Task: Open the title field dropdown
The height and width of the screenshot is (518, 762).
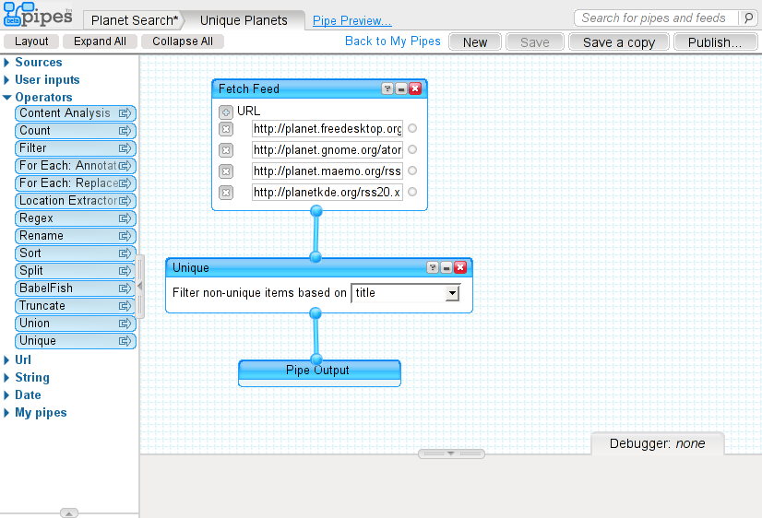Action: (x=452, y=293)
